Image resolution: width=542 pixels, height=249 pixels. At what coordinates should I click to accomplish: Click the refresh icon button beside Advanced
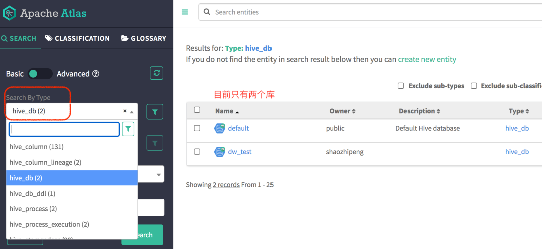click(x=156, y=73)
